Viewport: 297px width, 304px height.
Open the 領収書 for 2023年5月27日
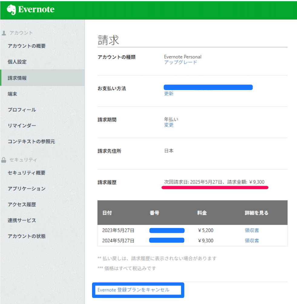252,230
